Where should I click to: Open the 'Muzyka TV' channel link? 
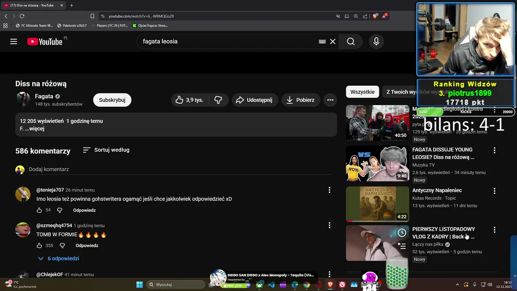(423, 165)
